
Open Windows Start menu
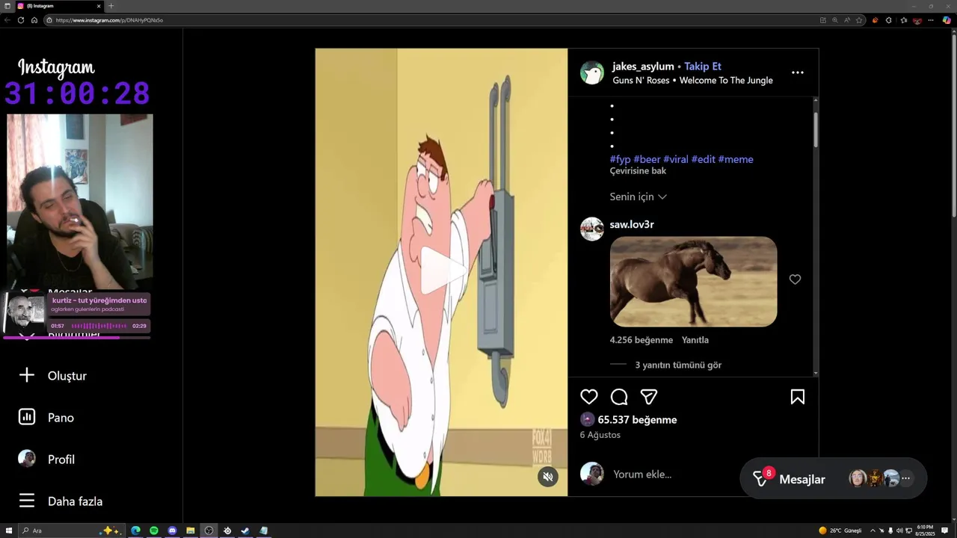coord(8,531)
